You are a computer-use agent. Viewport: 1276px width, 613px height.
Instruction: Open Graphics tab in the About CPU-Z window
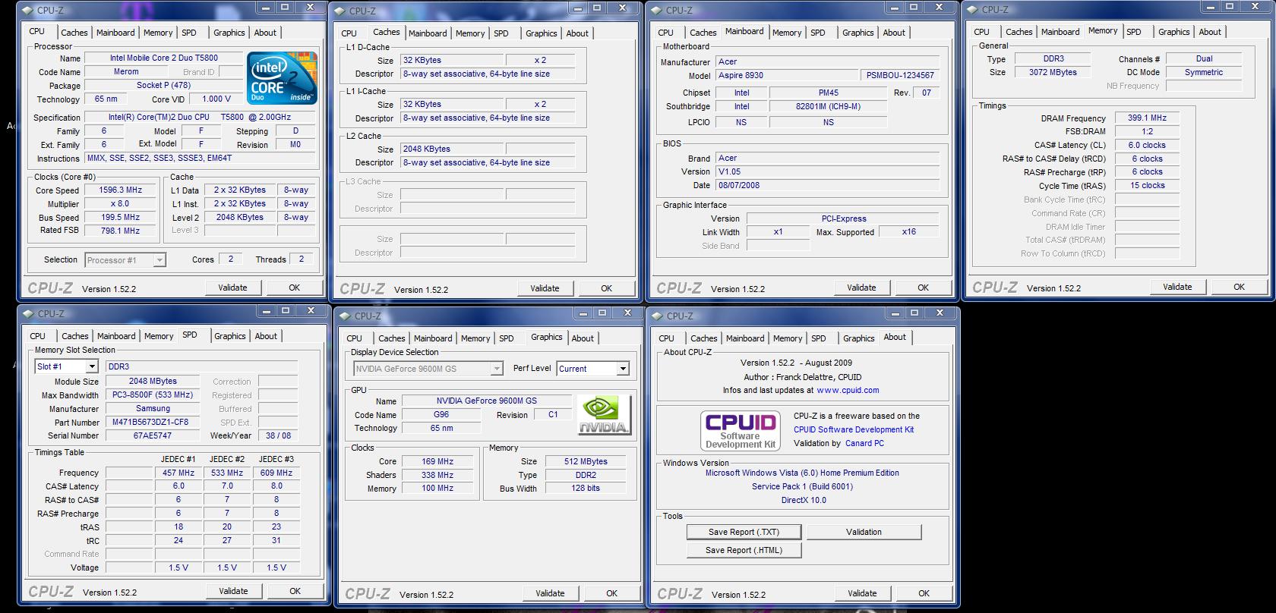coord(859,338)
